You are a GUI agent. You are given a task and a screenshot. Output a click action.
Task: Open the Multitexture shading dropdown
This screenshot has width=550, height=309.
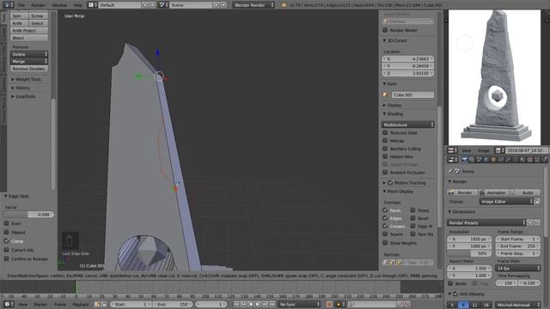coord(408,124)
